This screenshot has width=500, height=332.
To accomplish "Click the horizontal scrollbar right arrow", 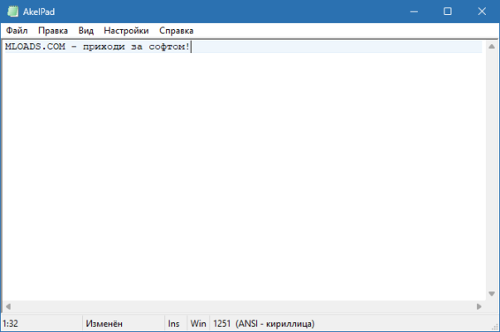I will (479, 306).
